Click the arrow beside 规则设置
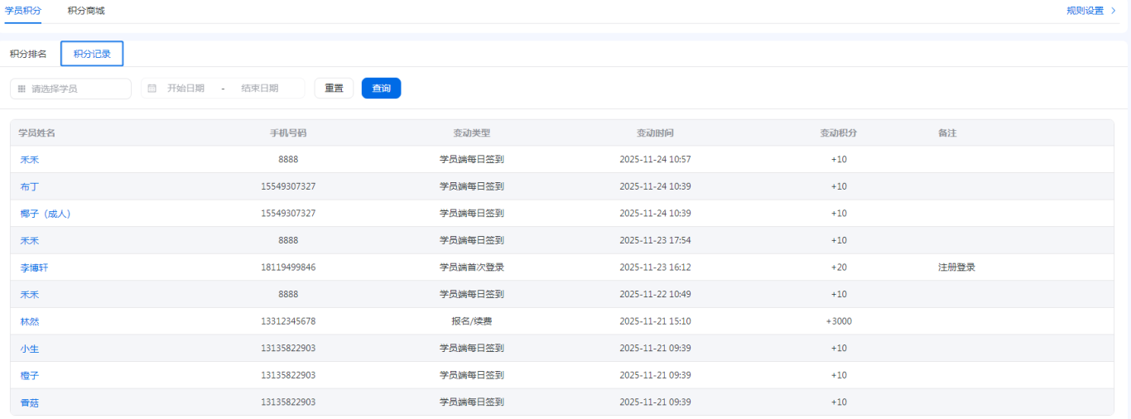Screen dimensions: 1131x419 tap(1113, 11)
